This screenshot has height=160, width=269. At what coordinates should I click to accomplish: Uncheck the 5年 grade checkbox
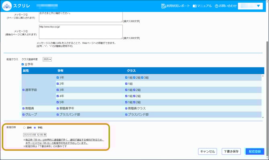58,102
